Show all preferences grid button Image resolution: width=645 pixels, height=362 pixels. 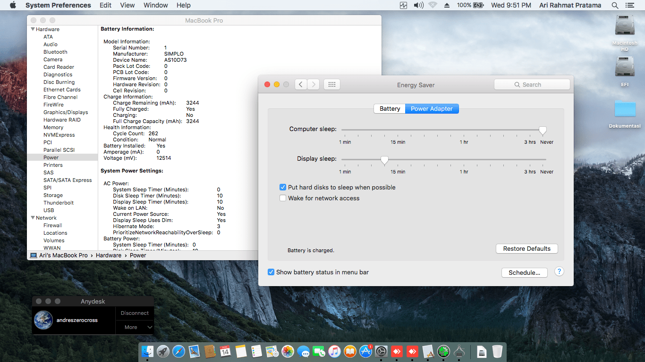point(331,84)
